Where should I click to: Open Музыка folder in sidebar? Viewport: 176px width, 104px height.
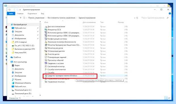(18, 79)
